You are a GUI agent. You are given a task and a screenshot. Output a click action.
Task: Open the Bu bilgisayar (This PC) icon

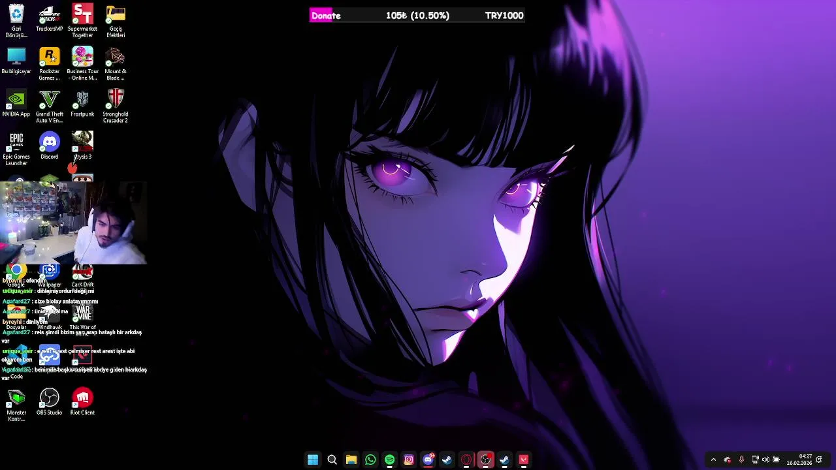(16, 61)
